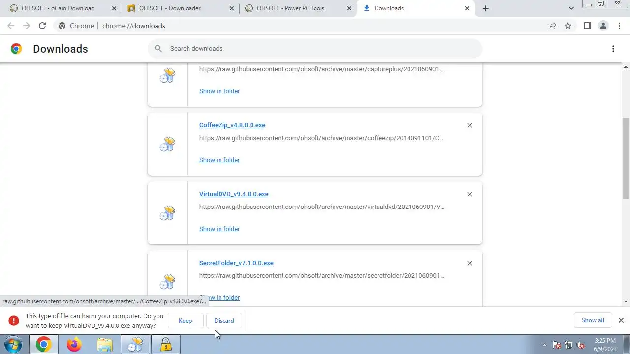The height and width of the screenshot is (354, 630).
Task: Click the taskbar clock 3:25 PM
Action: click(x=605, y=345)
